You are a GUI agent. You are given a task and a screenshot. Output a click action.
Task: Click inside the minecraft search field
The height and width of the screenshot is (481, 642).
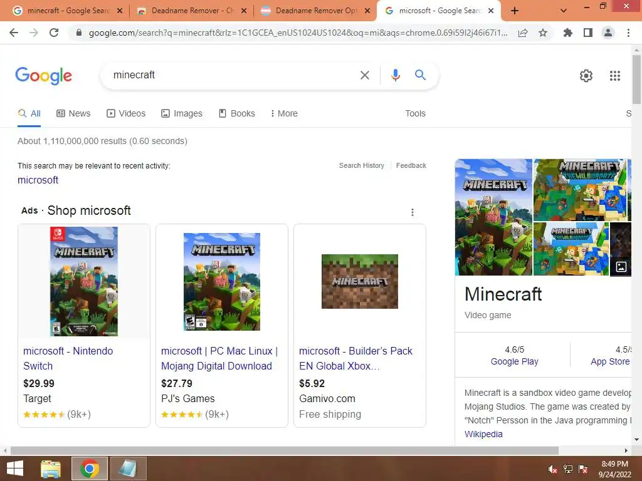coord(233,75)
